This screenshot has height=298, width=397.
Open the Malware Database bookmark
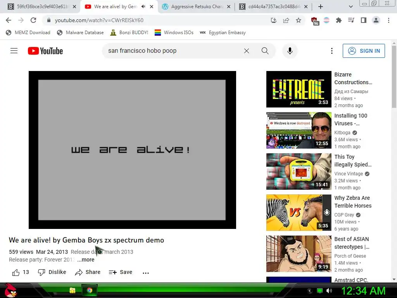[80, 33]
